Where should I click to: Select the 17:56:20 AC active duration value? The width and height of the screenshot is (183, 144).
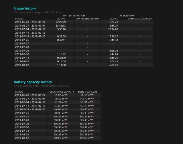(x=114, y=36)
